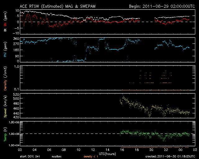The image size is (199, 159).
Task: Click the "14" hour label on the UTC axis
Action: [x=108, y=150]
